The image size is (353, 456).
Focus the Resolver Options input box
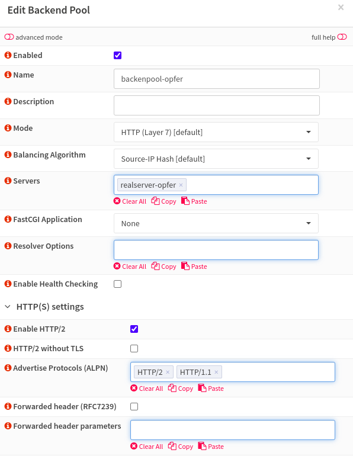point(216,250)
